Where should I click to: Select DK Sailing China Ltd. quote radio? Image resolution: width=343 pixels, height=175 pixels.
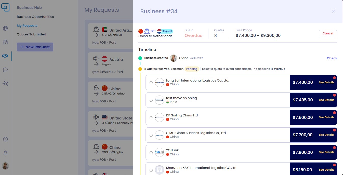(x=151, y=118)
